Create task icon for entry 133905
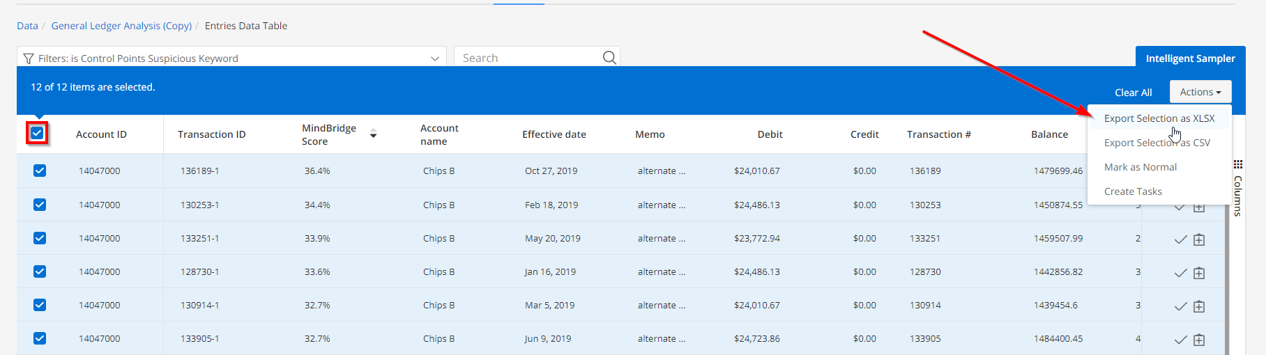 click(1199, 340)
